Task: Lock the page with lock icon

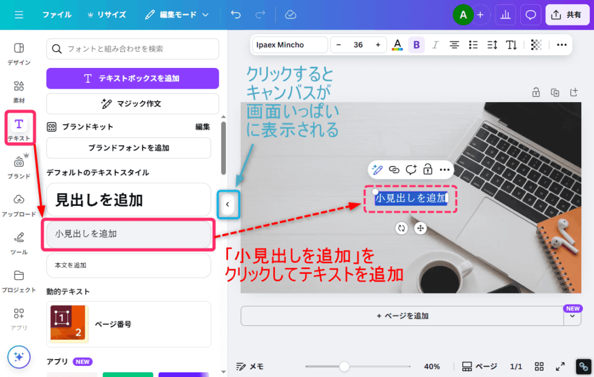Action: (x=535, y=92)
